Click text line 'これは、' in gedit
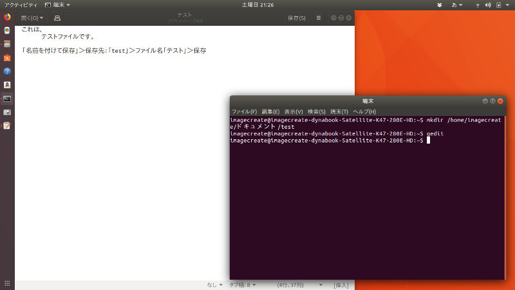515x290 pixels. pyautogui.click(x=32, y=29)
